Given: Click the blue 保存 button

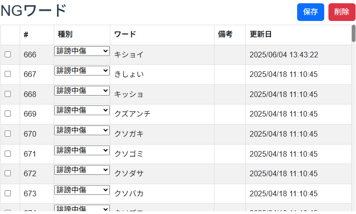Looking at the screenshot, I should pos(310,12).
